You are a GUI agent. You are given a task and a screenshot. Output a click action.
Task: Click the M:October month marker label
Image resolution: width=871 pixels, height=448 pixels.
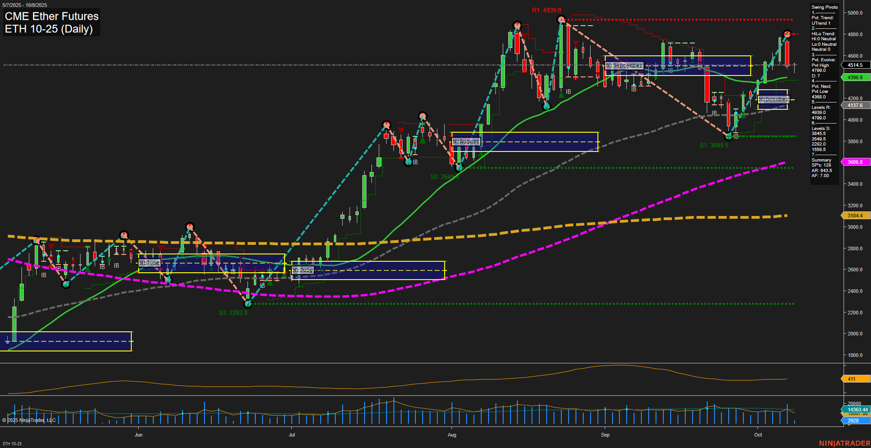773,99
